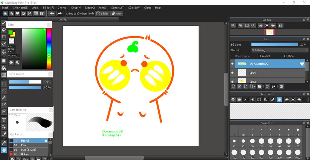Float the Brush Size panel
Image resolution: width=310 pixels, height=160 pixels.
tap(305, 123)
